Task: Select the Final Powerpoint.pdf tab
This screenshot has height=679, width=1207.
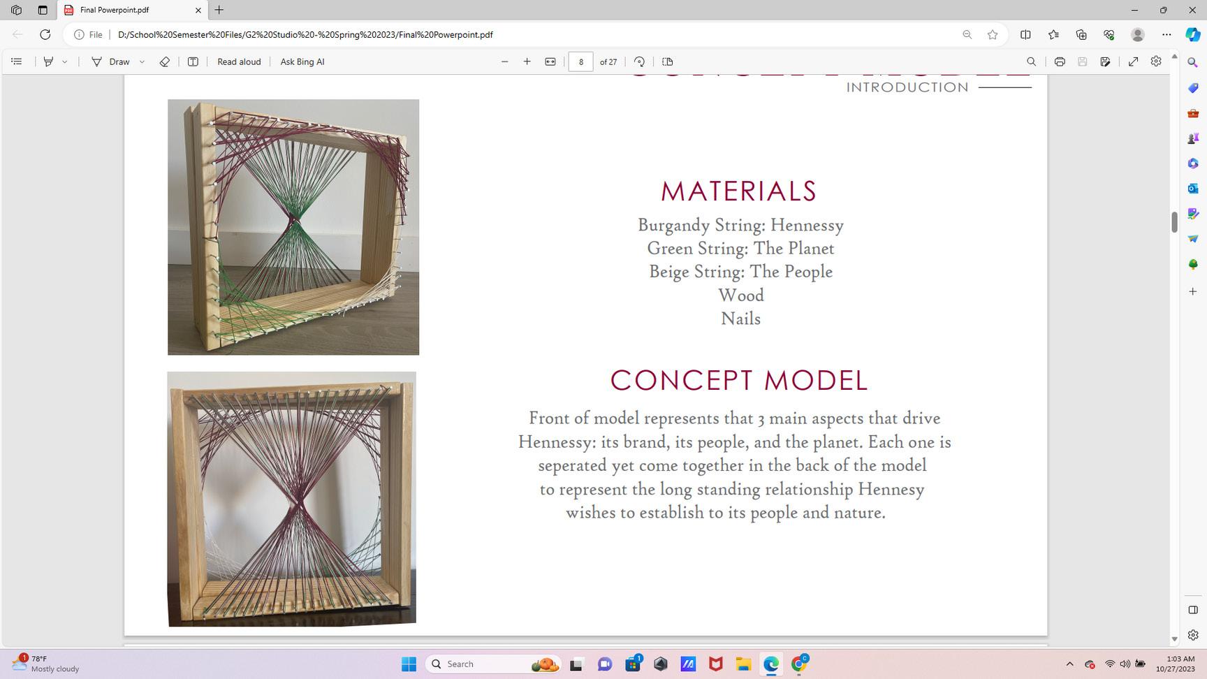Action: tap(131, 10)
